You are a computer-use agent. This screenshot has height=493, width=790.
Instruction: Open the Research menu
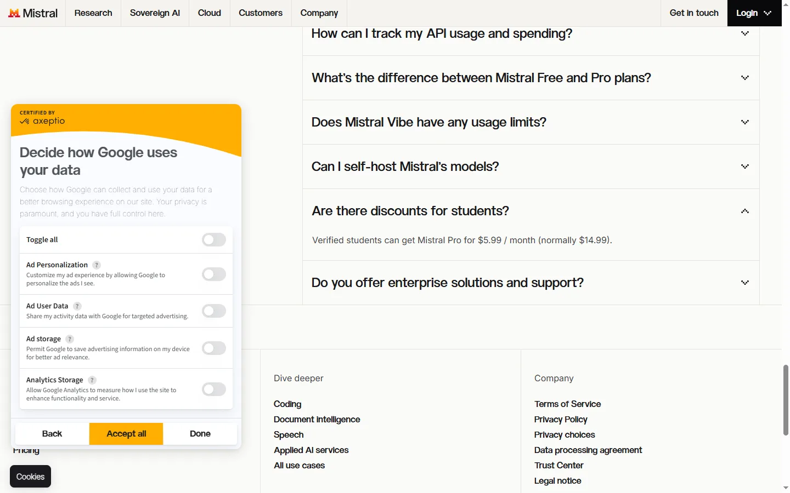93,13
